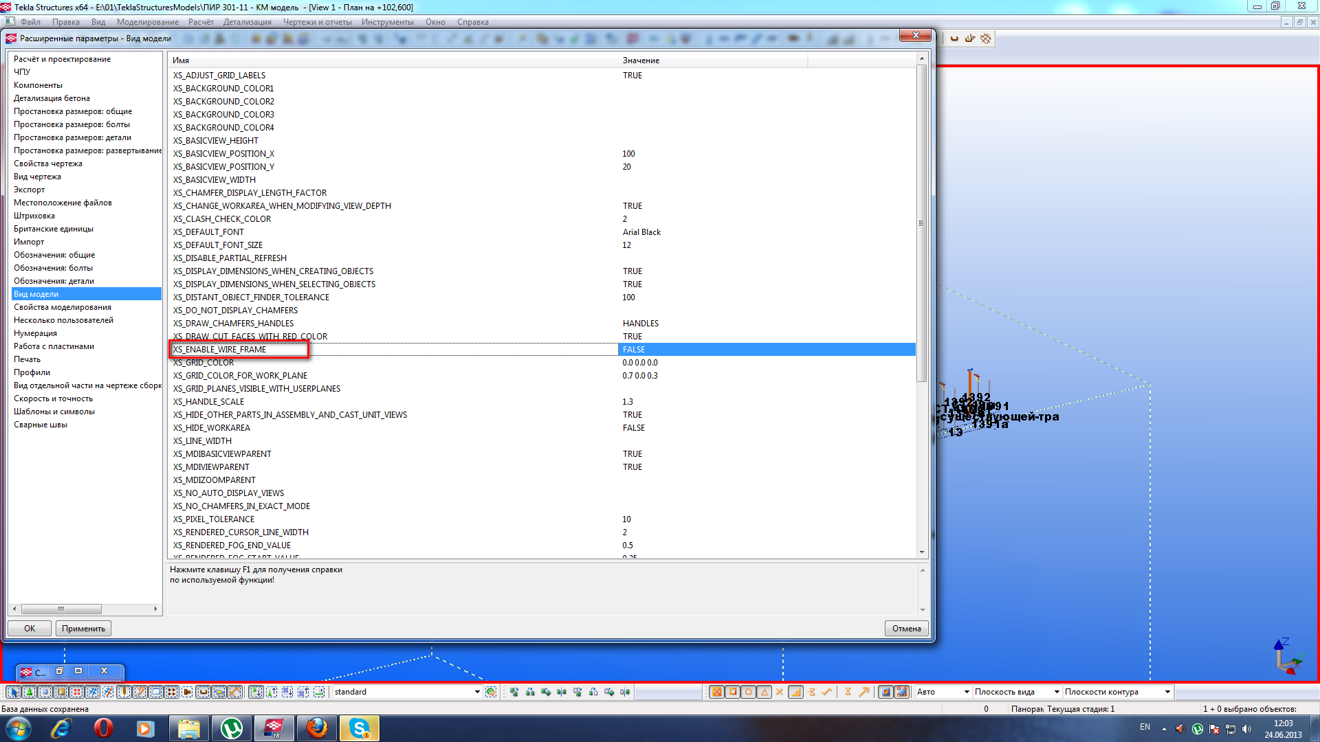Open the Плоскость вида plane dropdown
The image size is (1320, 742).
click(1057, 692)
